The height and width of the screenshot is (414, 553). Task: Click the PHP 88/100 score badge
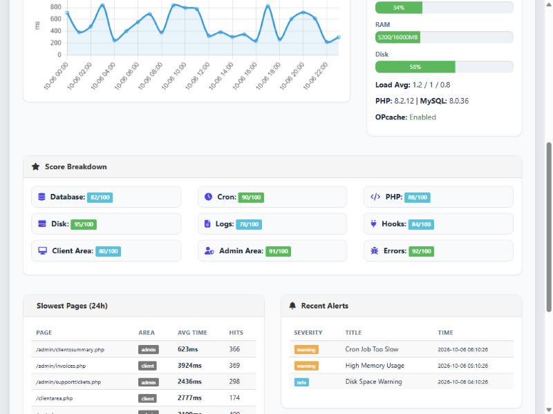click(418, 197)
